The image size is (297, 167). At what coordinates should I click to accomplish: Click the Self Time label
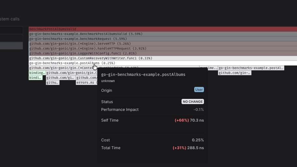tap(110, 120)
